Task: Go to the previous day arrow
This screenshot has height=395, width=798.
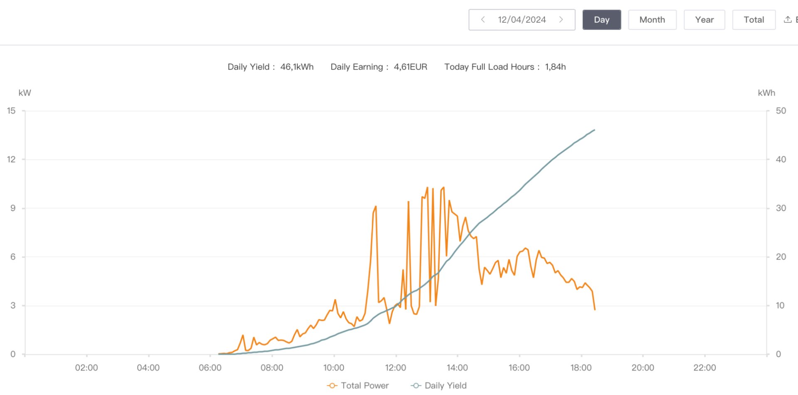Action: click(483, 20)
